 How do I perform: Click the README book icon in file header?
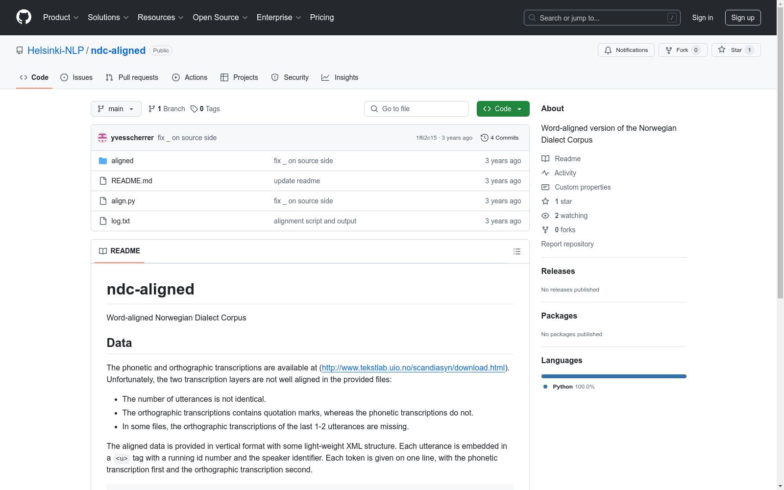103,251
